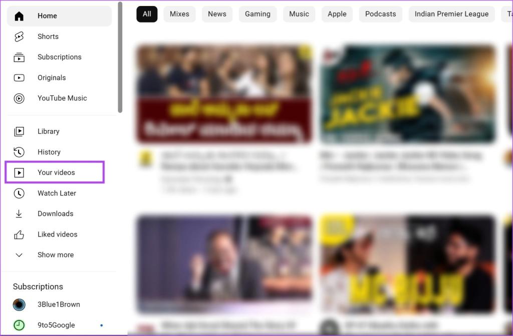Screen dimensions: 513x336
Task: Open the Home label in sidebar
Action: 47,15
